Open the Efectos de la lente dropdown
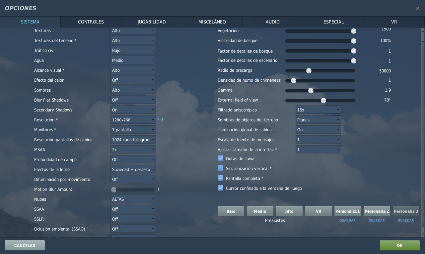This screenshot has height=254, width=425. pos(133,169)
